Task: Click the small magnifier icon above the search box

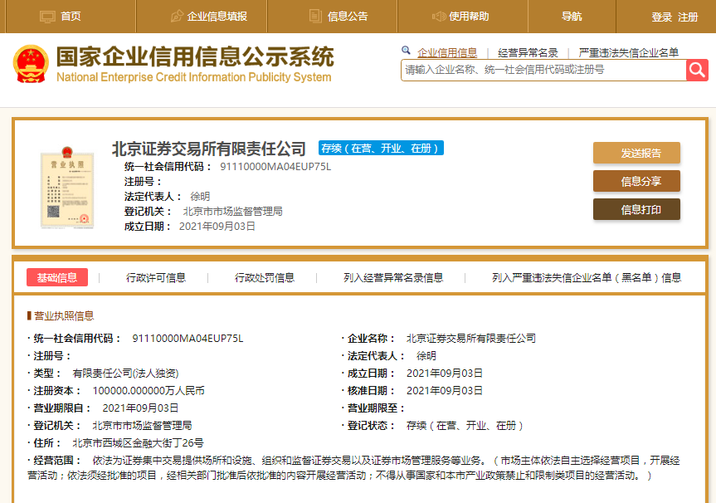Action: [x=406, y=51]
